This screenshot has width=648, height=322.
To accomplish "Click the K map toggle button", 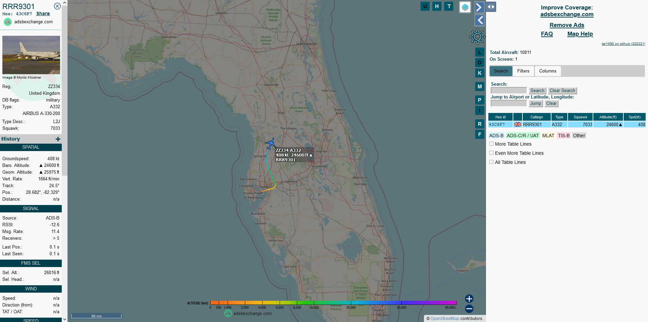I will click(480, 73).
